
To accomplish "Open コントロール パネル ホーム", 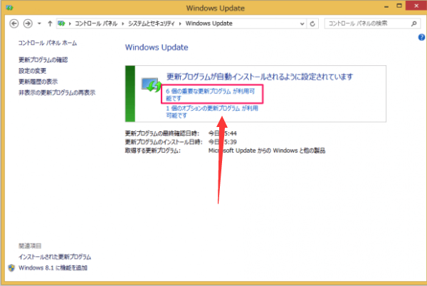I will [x=48, y=43].
